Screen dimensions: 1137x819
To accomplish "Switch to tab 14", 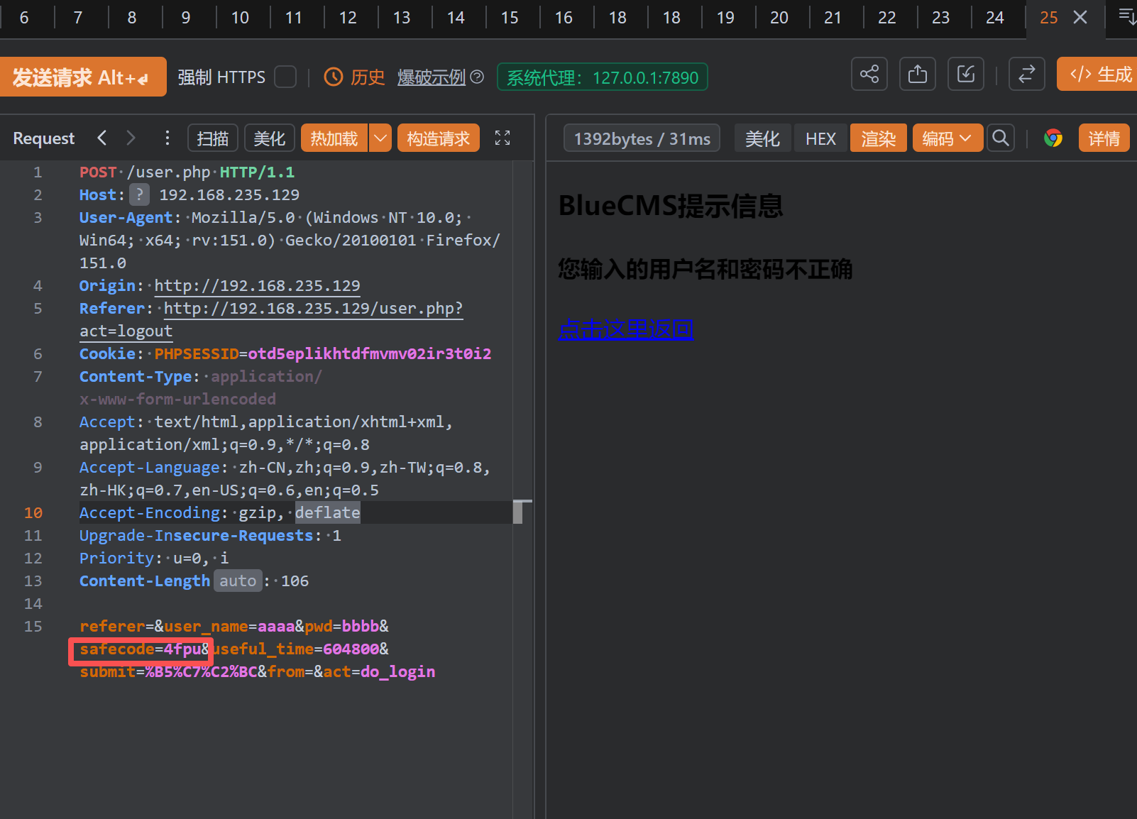I will coord(456,17).
